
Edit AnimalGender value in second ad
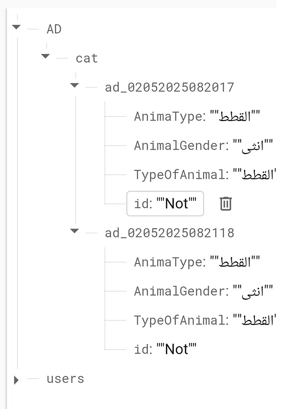[253, 291]
